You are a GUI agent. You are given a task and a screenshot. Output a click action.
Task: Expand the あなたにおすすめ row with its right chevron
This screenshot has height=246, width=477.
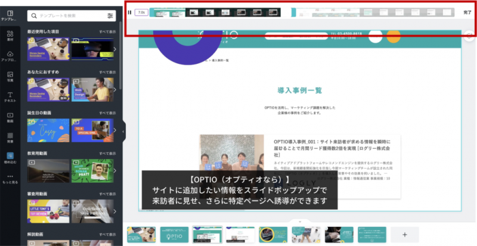pos(114,90)
